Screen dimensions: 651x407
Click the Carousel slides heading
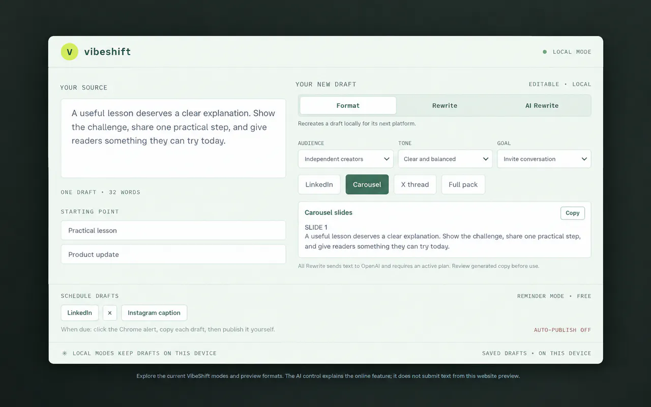[329, 213]
